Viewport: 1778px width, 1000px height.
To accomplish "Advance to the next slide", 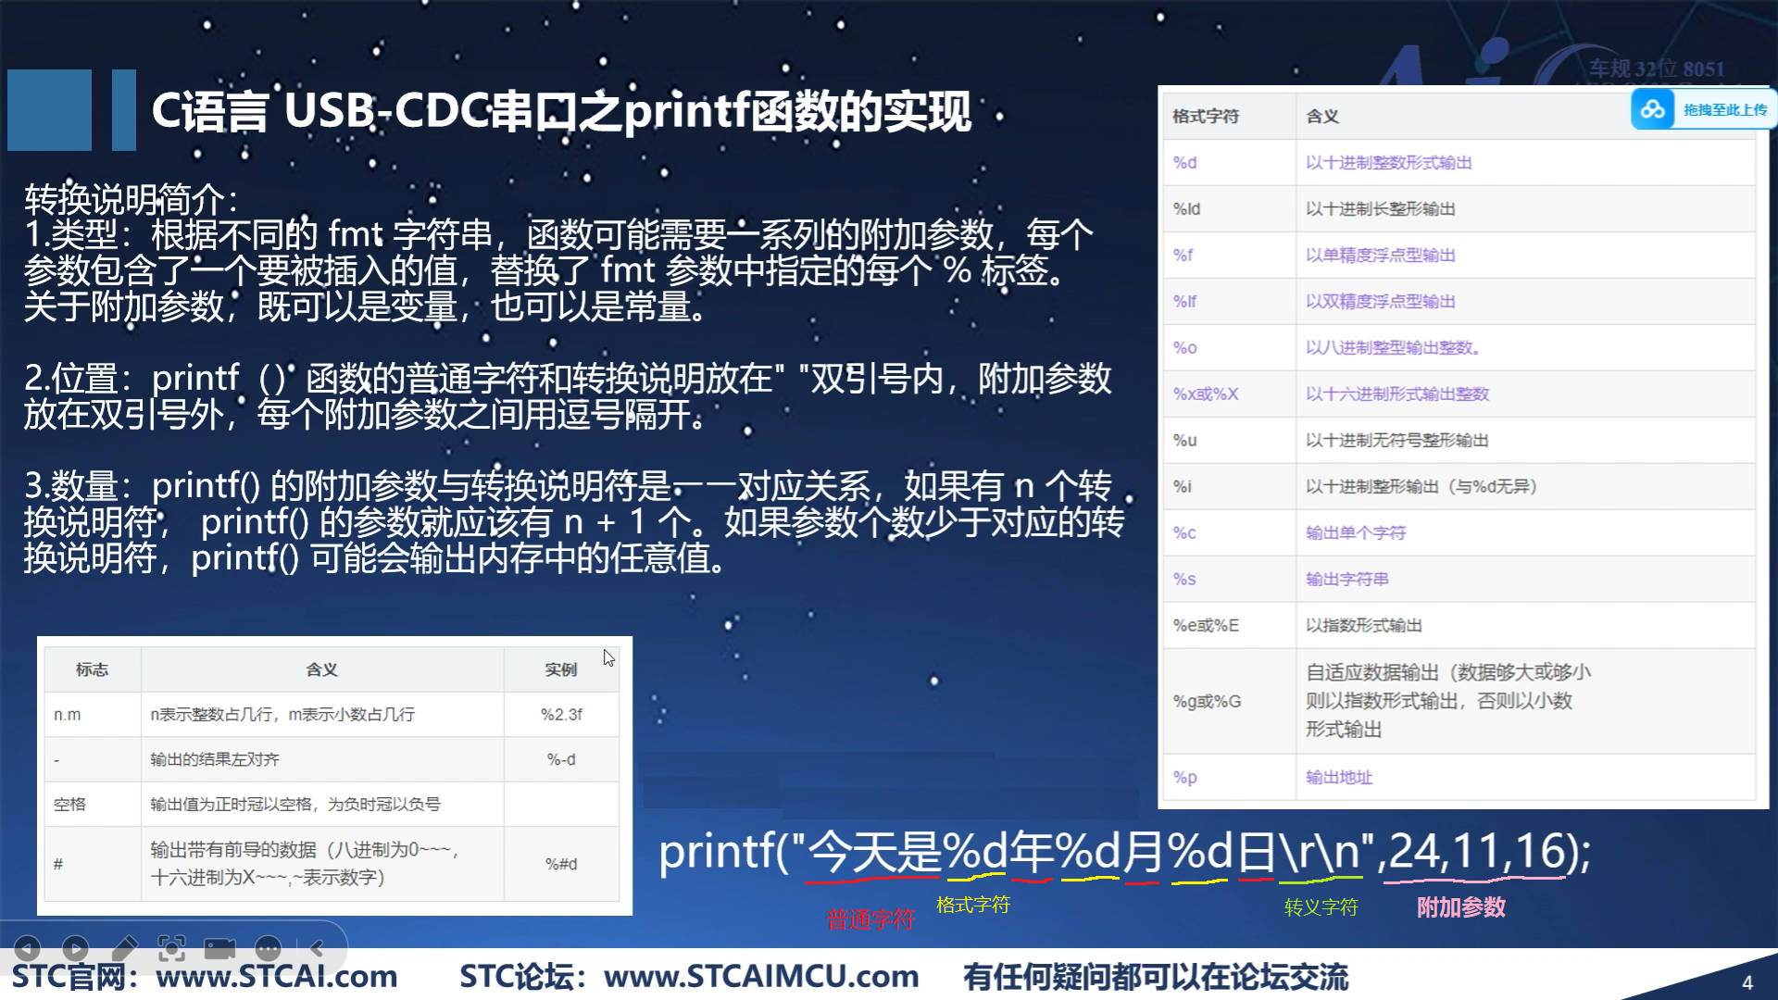I will (x=76, y=948).
